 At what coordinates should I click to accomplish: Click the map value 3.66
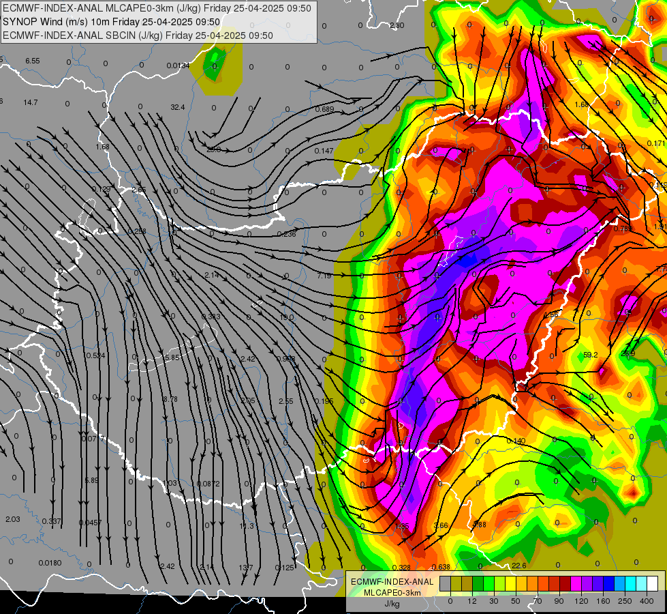click(441, 525)
